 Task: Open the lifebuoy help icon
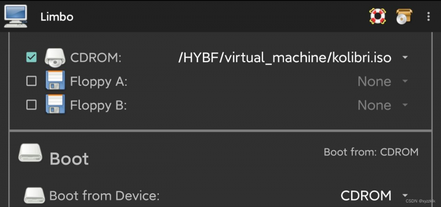pyautogui.click(x=378, y=17)
